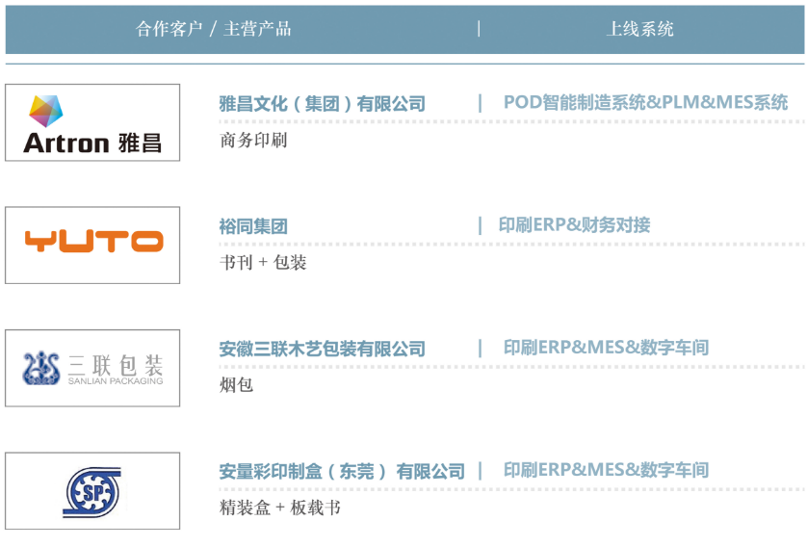This screenshot has width=807, height=547.
Task: Click the 合作客户 / 主营产品 header
Action: click(213, 29)
